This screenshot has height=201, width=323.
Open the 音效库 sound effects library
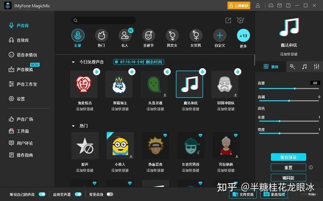click(x=19, y=40)
